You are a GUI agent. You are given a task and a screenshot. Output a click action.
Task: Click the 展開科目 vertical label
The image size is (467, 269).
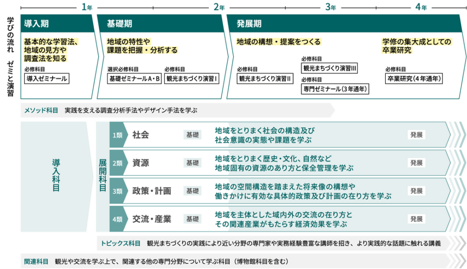coord(102,175)
